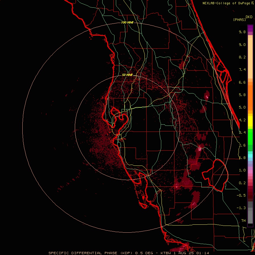
Task: Select the 100 NMI range ring label
Action: [127, 22]
